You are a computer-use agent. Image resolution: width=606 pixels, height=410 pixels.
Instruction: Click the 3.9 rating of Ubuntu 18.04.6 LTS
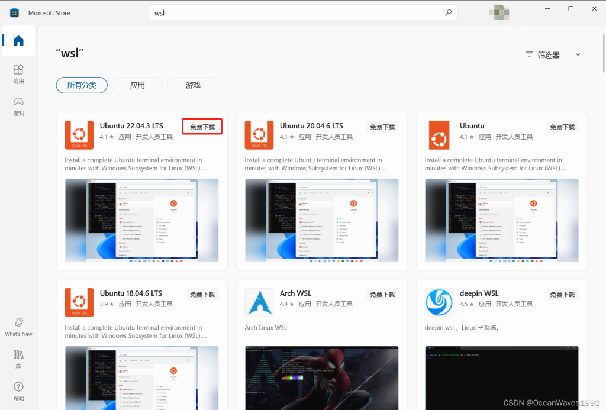pyautogui.click(x=107, y=304)
